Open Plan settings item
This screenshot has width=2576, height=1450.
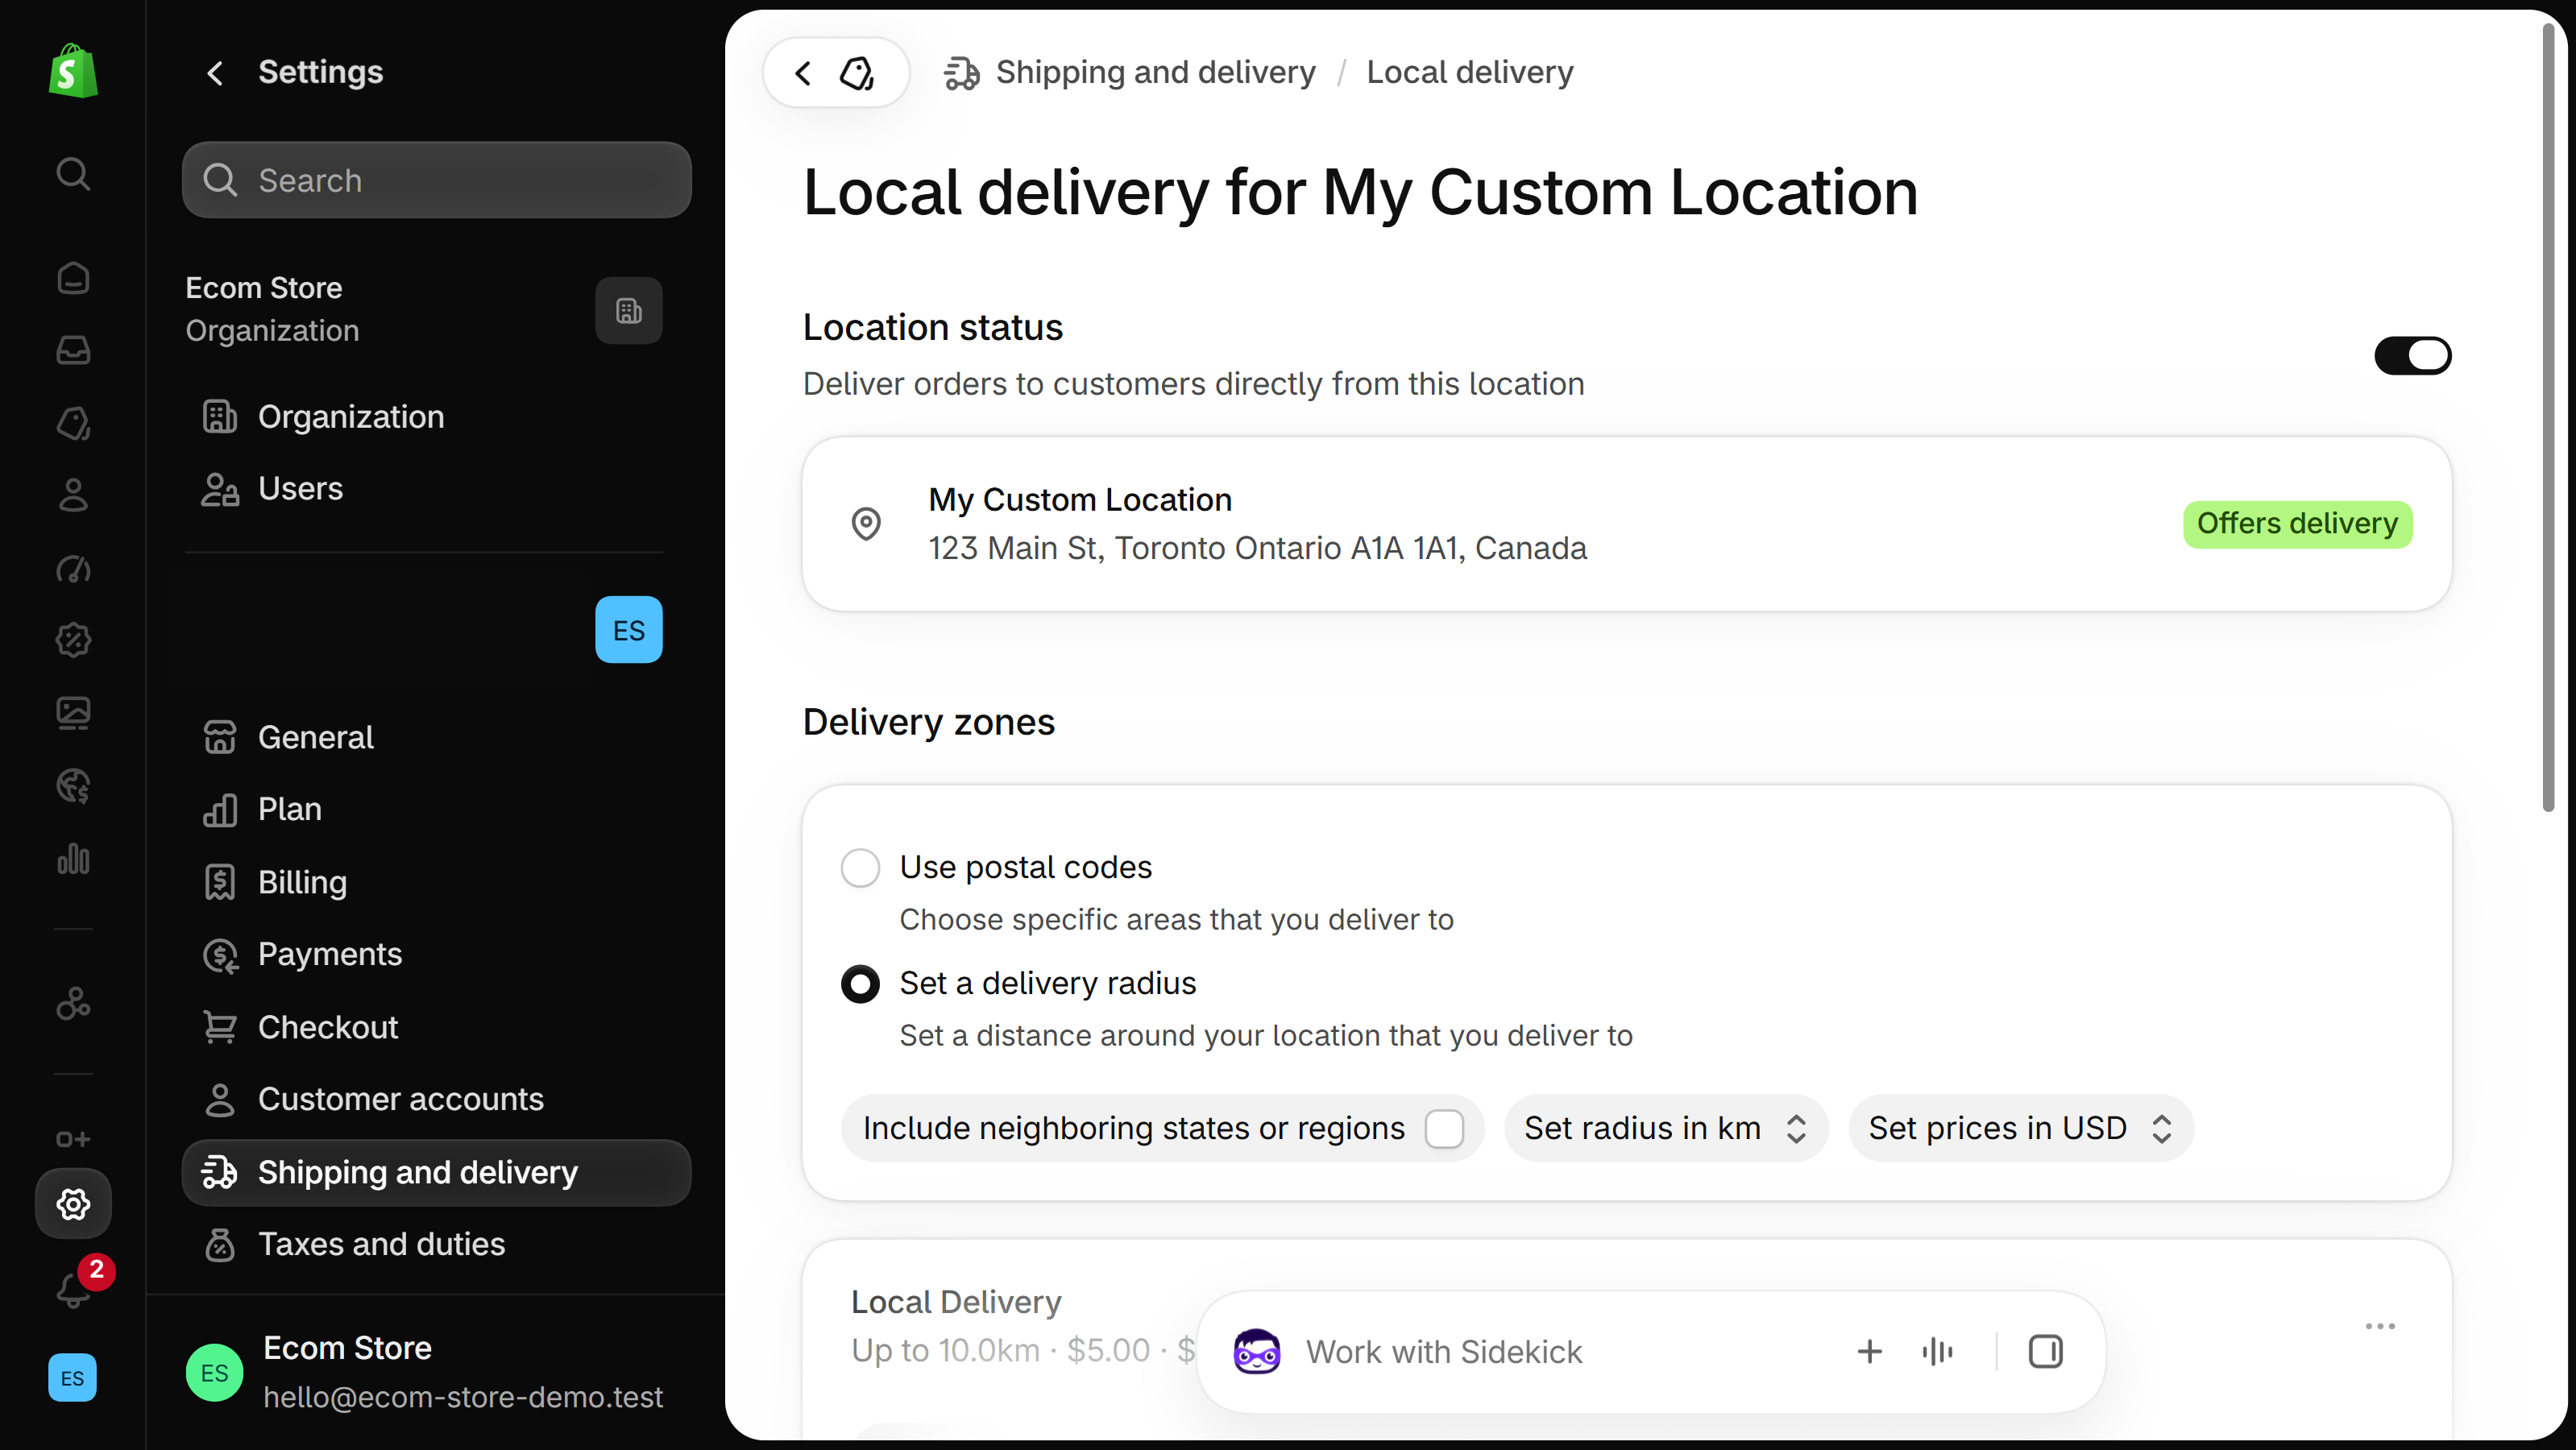436,809
